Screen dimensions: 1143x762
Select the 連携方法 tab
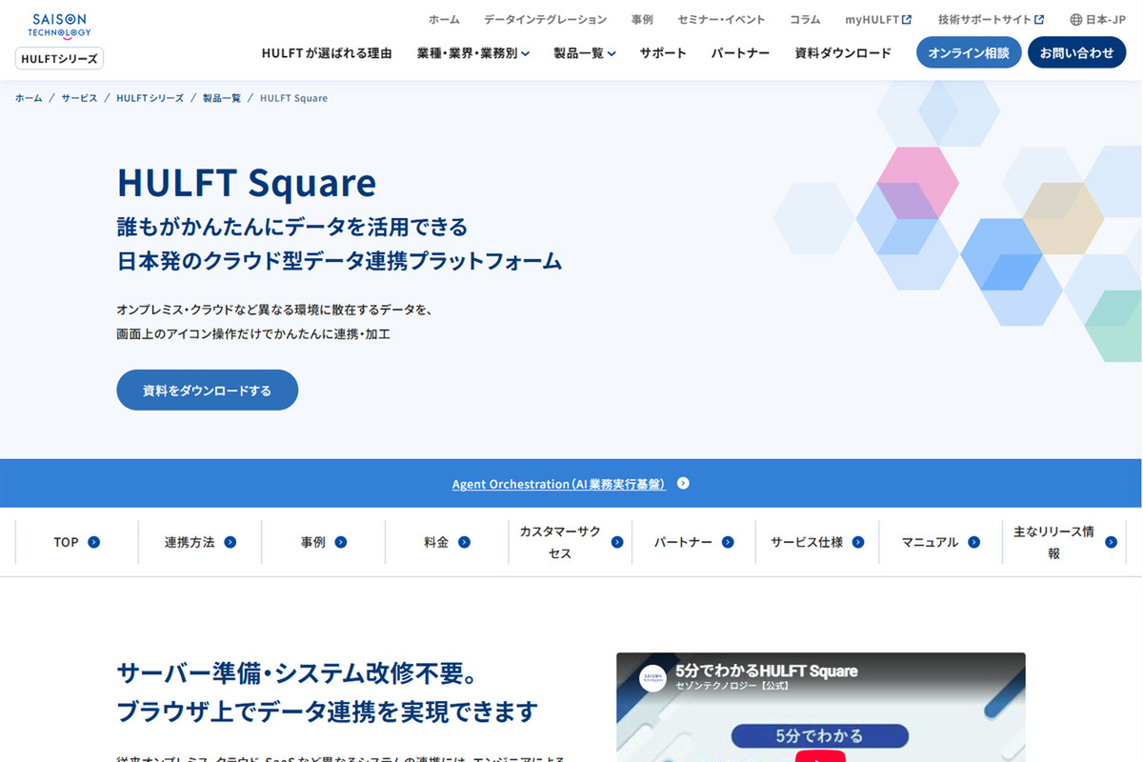pyautogui.click(x=200, y=542)
